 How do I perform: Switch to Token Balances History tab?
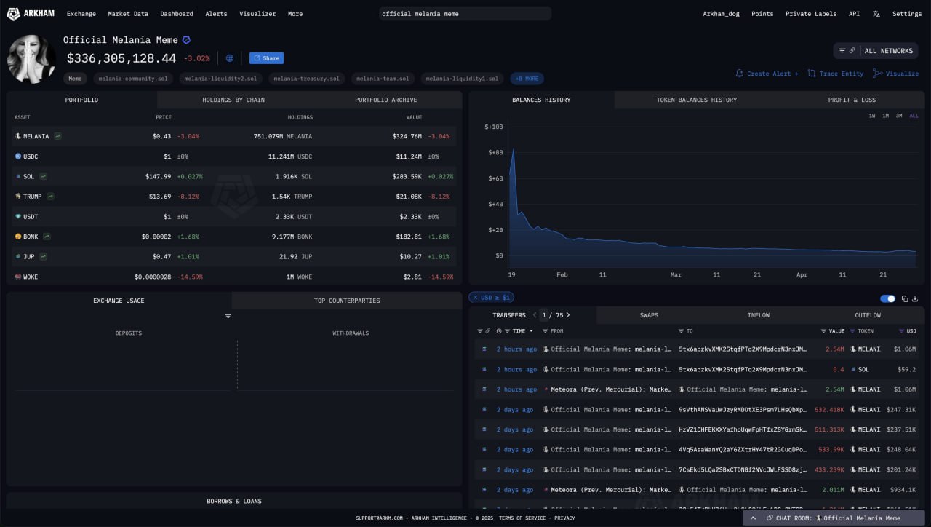[x=696, y=100]
